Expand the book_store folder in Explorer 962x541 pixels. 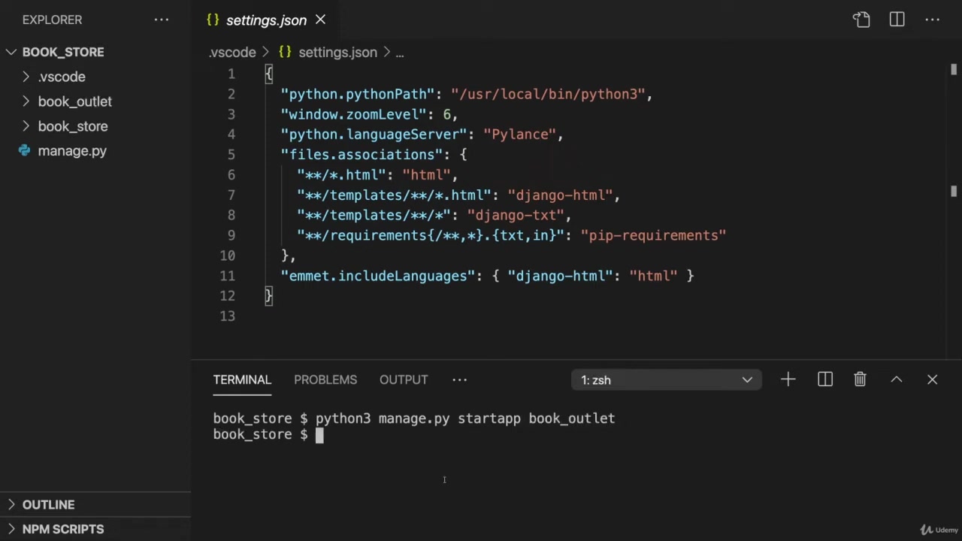point(73,126)
